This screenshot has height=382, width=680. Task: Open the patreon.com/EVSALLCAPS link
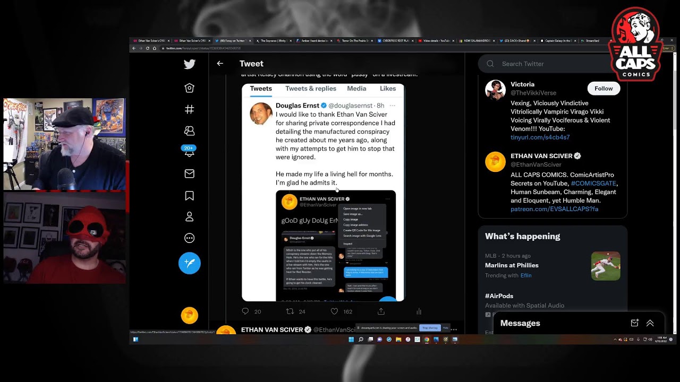554,209
